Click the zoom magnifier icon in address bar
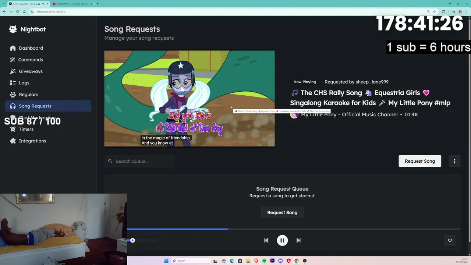Screen dimensions: 471x265 (x=428, y=11)
